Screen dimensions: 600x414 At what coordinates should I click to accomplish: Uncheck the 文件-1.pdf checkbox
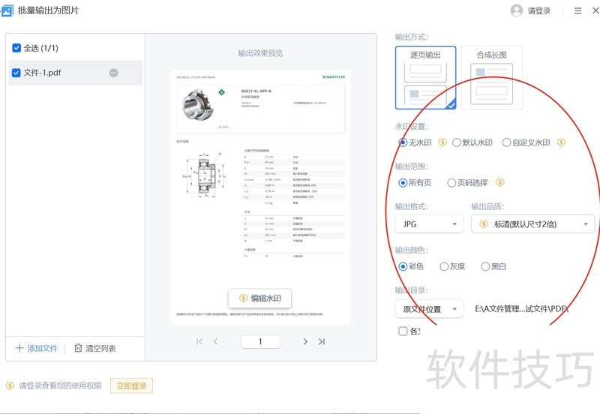(16, 73)
